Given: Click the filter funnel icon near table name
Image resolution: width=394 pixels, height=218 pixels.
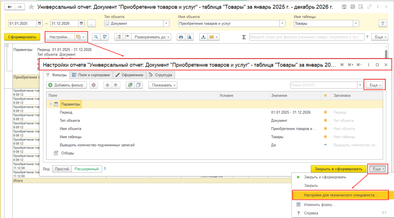Looking at the screenshot, I should coord(382,23).
